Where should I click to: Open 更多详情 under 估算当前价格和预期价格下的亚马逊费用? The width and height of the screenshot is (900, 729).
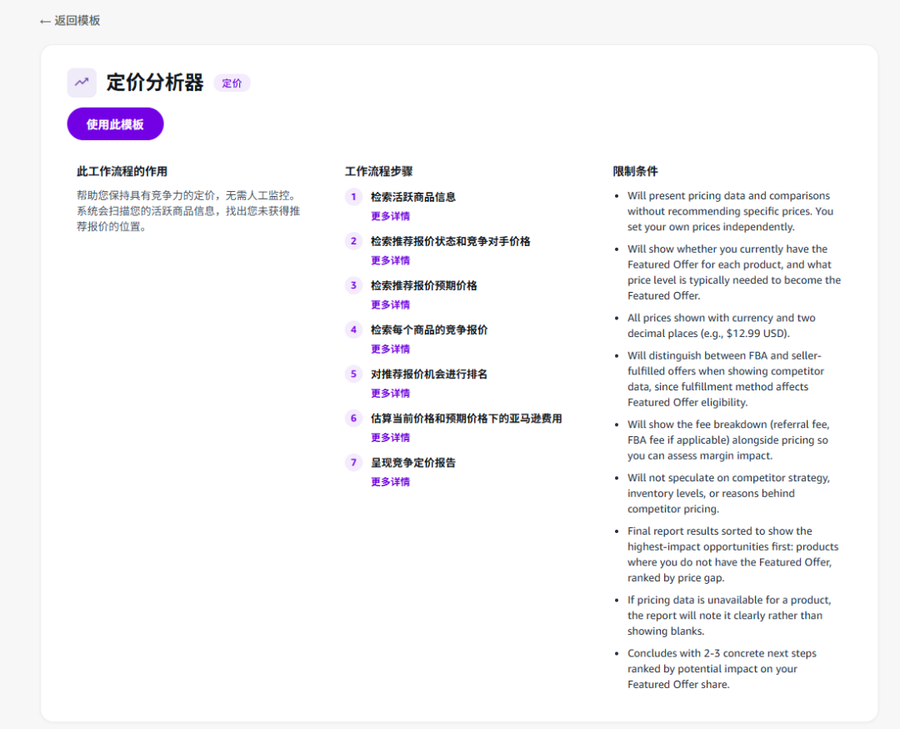coord(390,437)
